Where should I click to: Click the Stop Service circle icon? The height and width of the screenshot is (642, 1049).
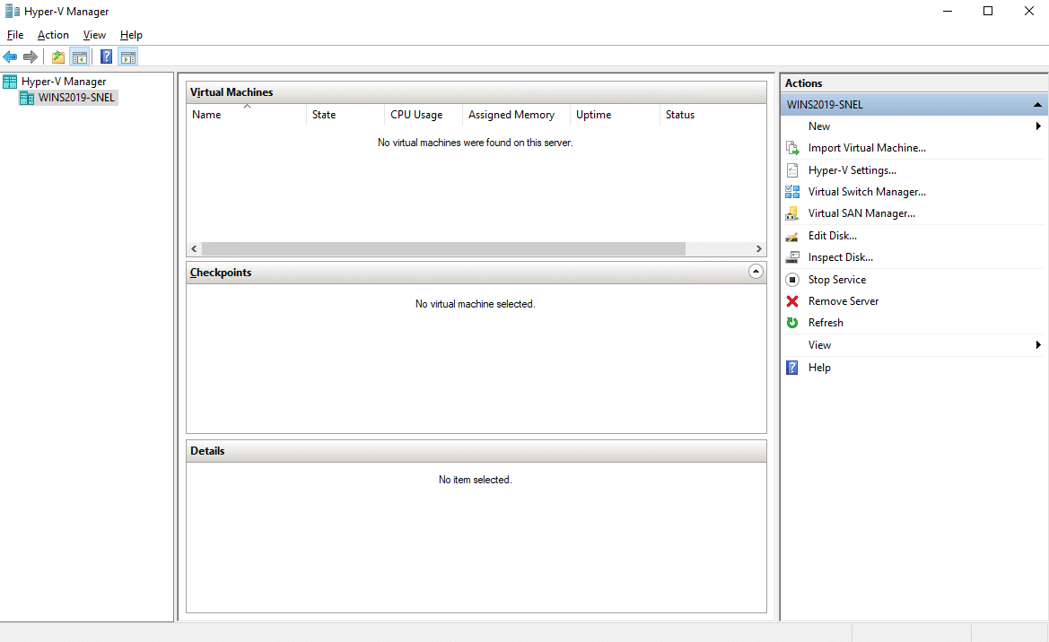(x=792, y=280)
